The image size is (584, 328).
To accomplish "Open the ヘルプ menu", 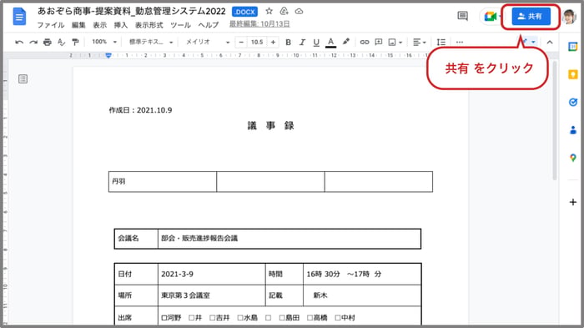I will 209,25.
